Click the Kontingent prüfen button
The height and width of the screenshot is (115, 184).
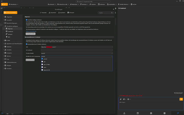(x=30, y=34)
